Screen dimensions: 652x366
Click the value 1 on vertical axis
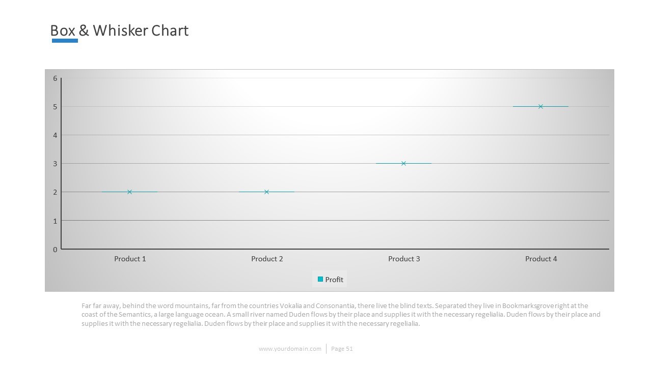[x=55, y=221]
